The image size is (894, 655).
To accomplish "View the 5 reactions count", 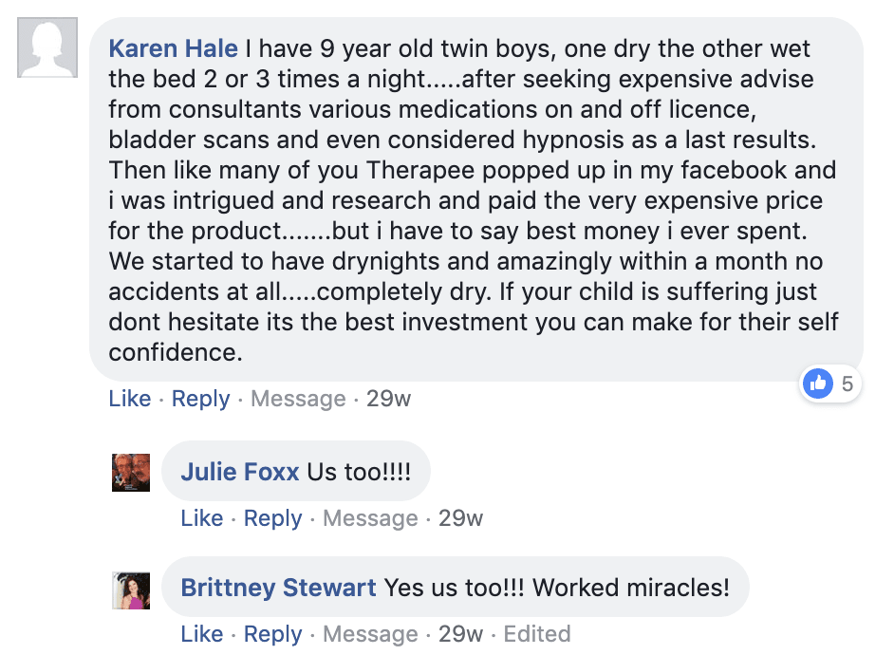I will coord(847,384).
